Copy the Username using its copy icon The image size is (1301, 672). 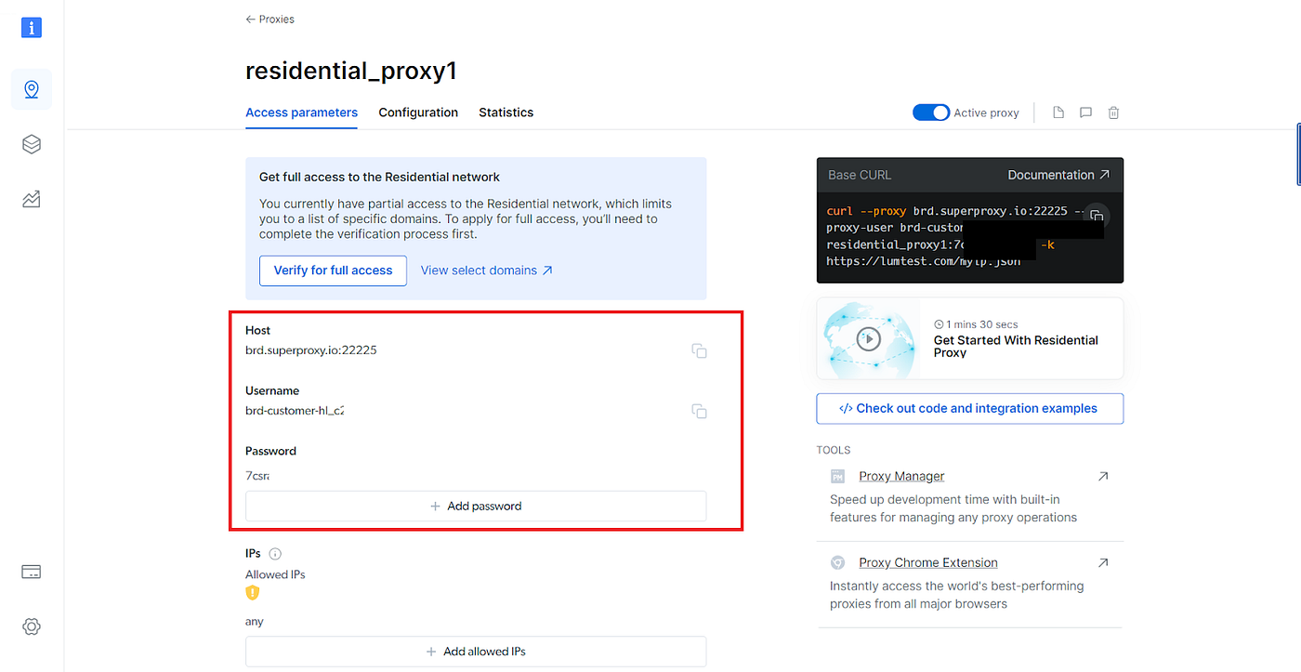[699, 411]
